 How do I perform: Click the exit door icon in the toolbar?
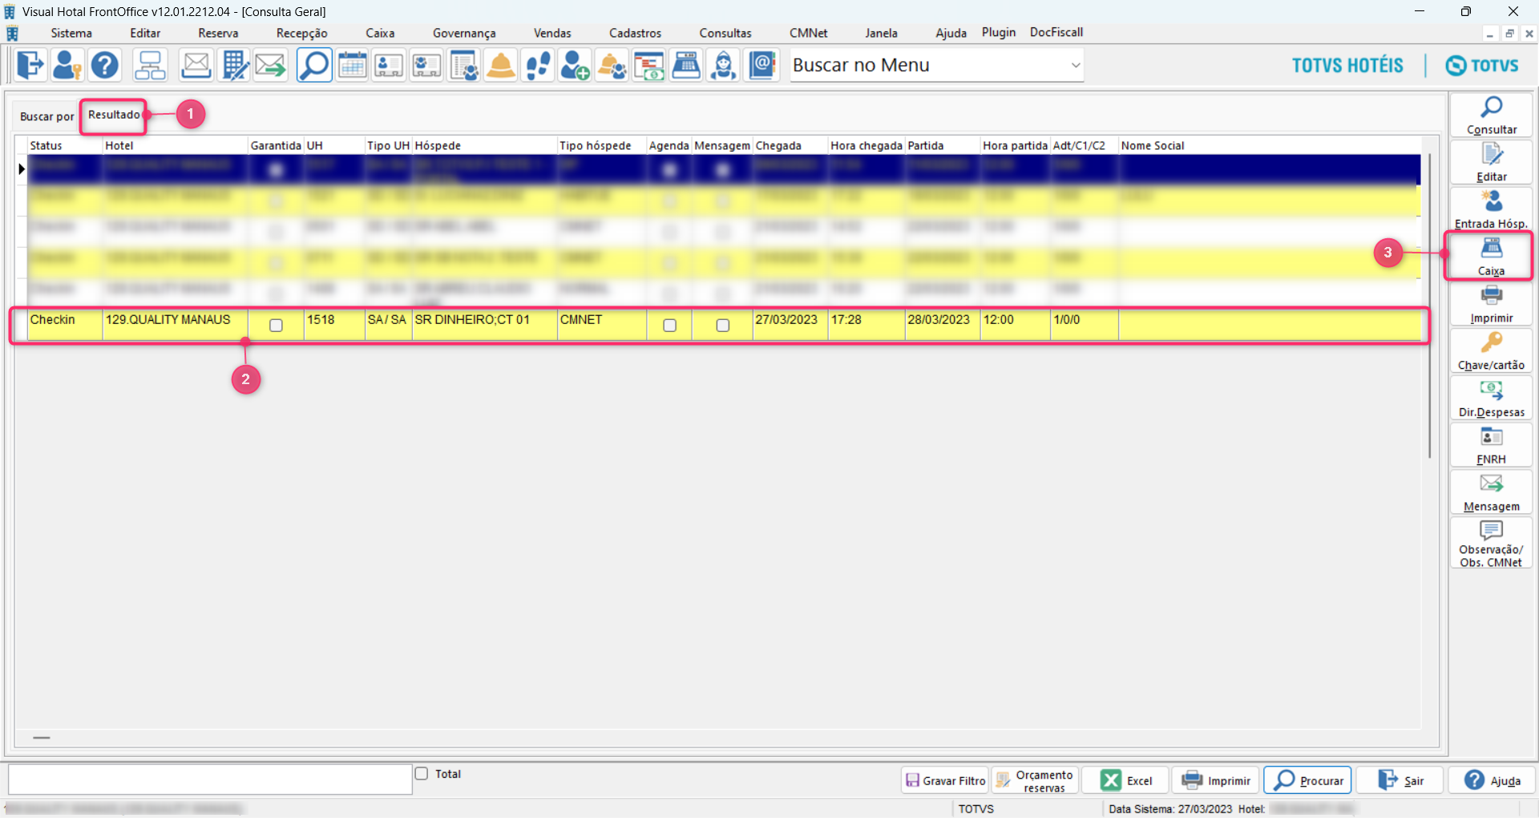tap(30, 65)
